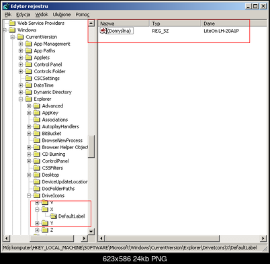Image resolution: width=270 pixels, height=264 pixels.
Task: Select the Desktop key
Action: pos(50,175)
